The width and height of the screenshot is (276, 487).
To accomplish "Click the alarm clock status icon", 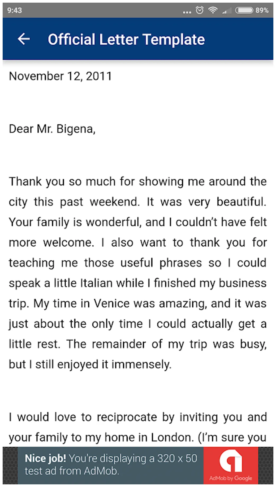I will [200, 10].
